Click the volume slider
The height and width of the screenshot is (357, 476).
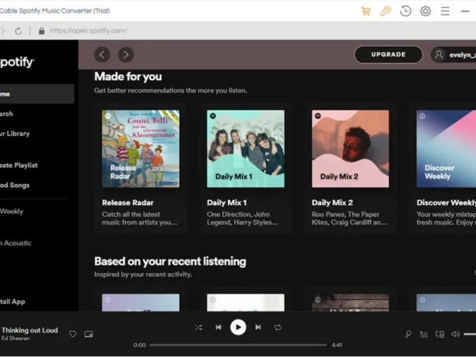click(470, 334)
